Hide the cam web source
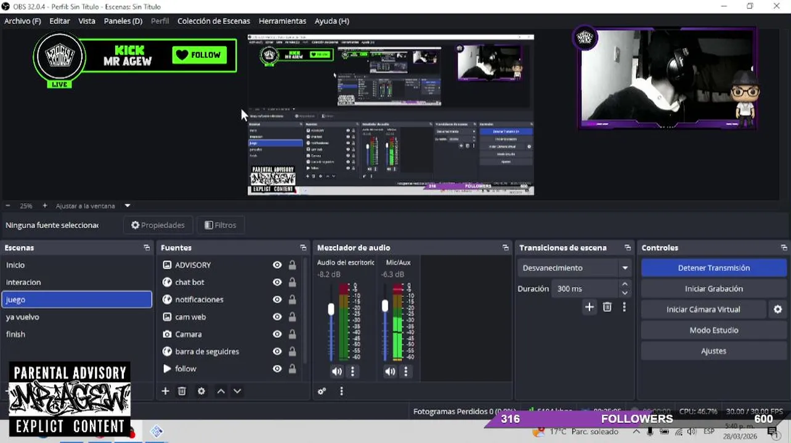Viewport: 791px width, 443px height. coord(277,317)
